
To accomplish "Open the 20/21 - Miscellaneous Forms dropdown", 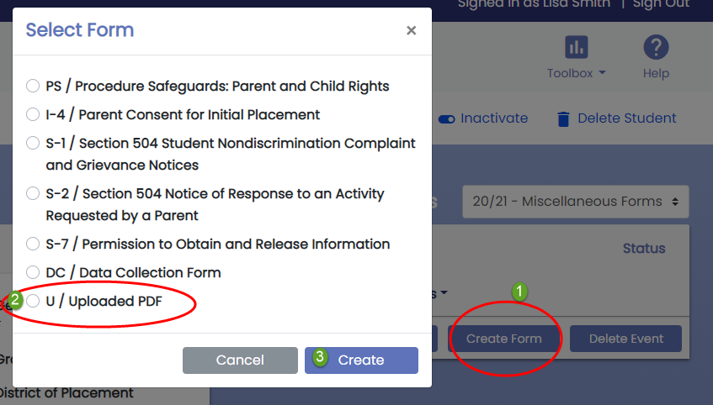I will point(575,201).
